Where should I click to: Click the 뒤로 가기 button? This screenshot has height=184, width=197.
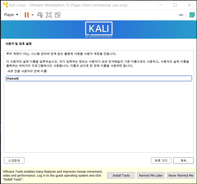coord(161,161)
